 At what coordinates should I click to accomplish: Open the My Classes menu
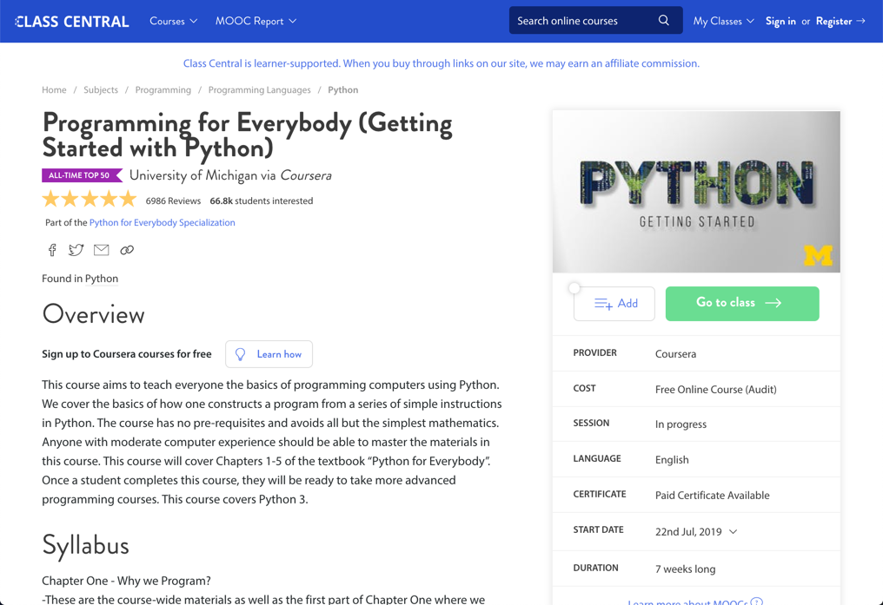tap(723, 21)
